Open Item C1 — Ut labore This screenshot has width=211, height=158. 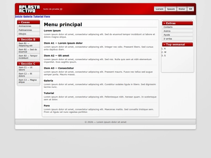pos(29,69)
